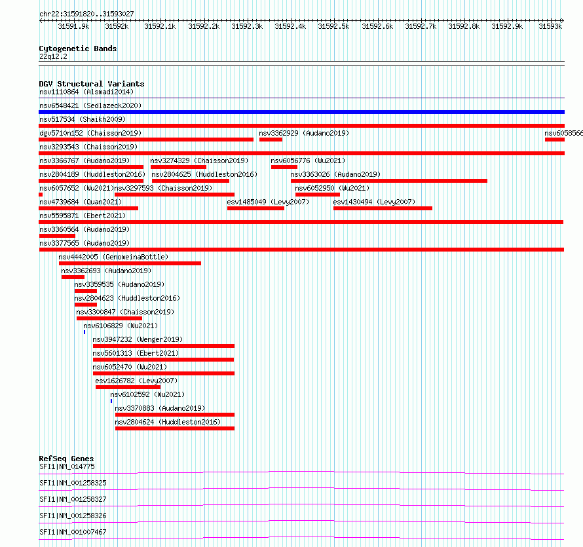Click SFI1|NM_001007467 transcript label
583x547 pixels.
click(73, 532)
